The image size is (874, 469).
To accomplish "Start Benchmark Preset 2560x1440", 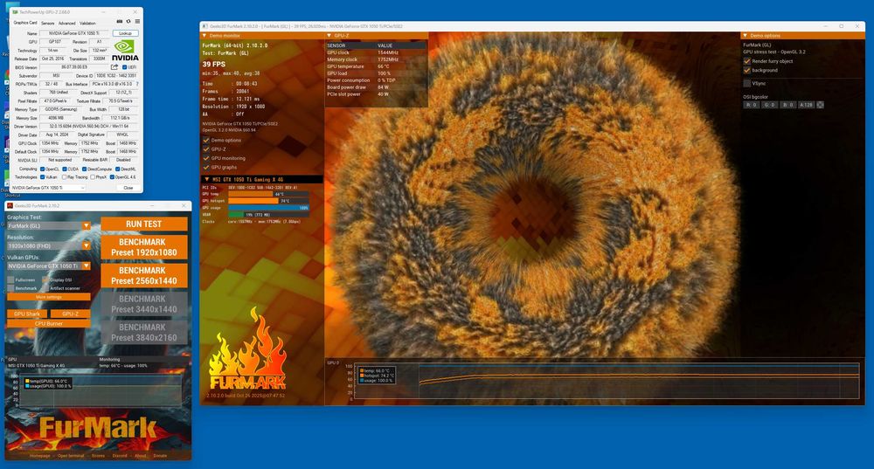I will click(144, 276).
